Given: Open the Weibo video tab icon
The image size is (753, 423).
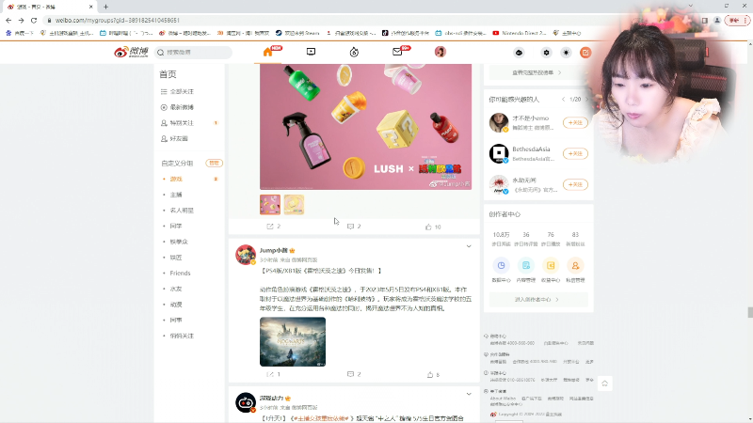Looking at the screenshot, I should click(311, 52).
